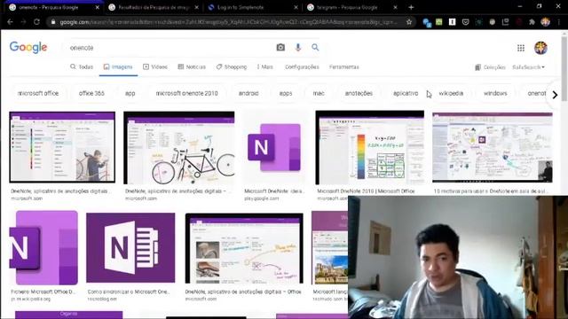
Task: Open the Google account avatar
Action: click(x=540, y=48)
